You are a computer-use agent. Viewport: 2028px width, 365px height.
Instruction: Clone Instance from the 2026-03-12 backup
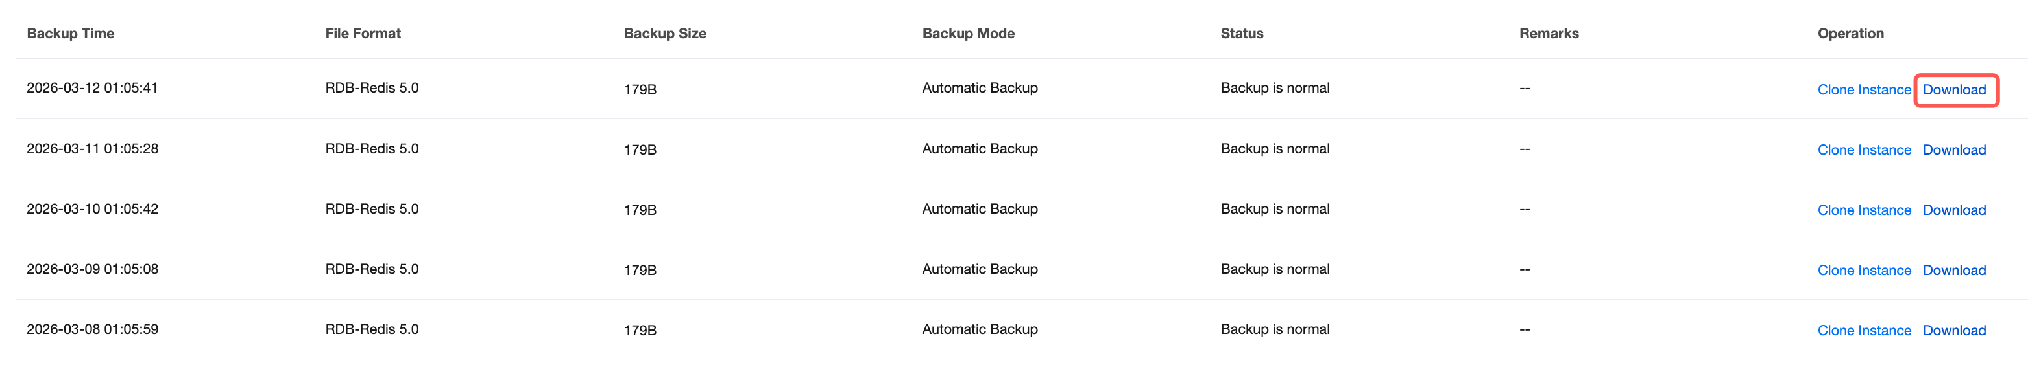point(1863,89)
